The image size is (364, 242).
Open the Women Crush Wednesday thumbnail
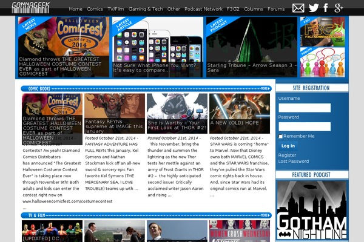pos(240,231)
